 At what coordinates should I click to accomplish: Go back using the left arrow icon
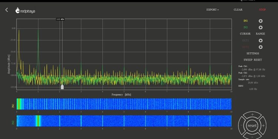point(7,10)
